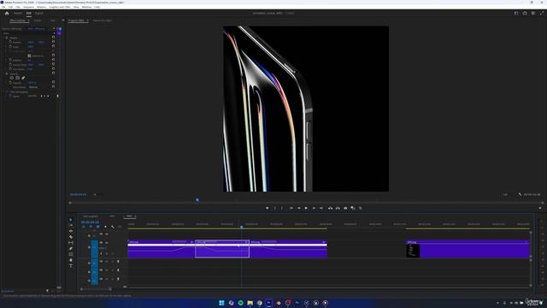The width and height of the screenshot is (547, 308).
Task: Add a marker in the timeline header
Action: (105, 227)
